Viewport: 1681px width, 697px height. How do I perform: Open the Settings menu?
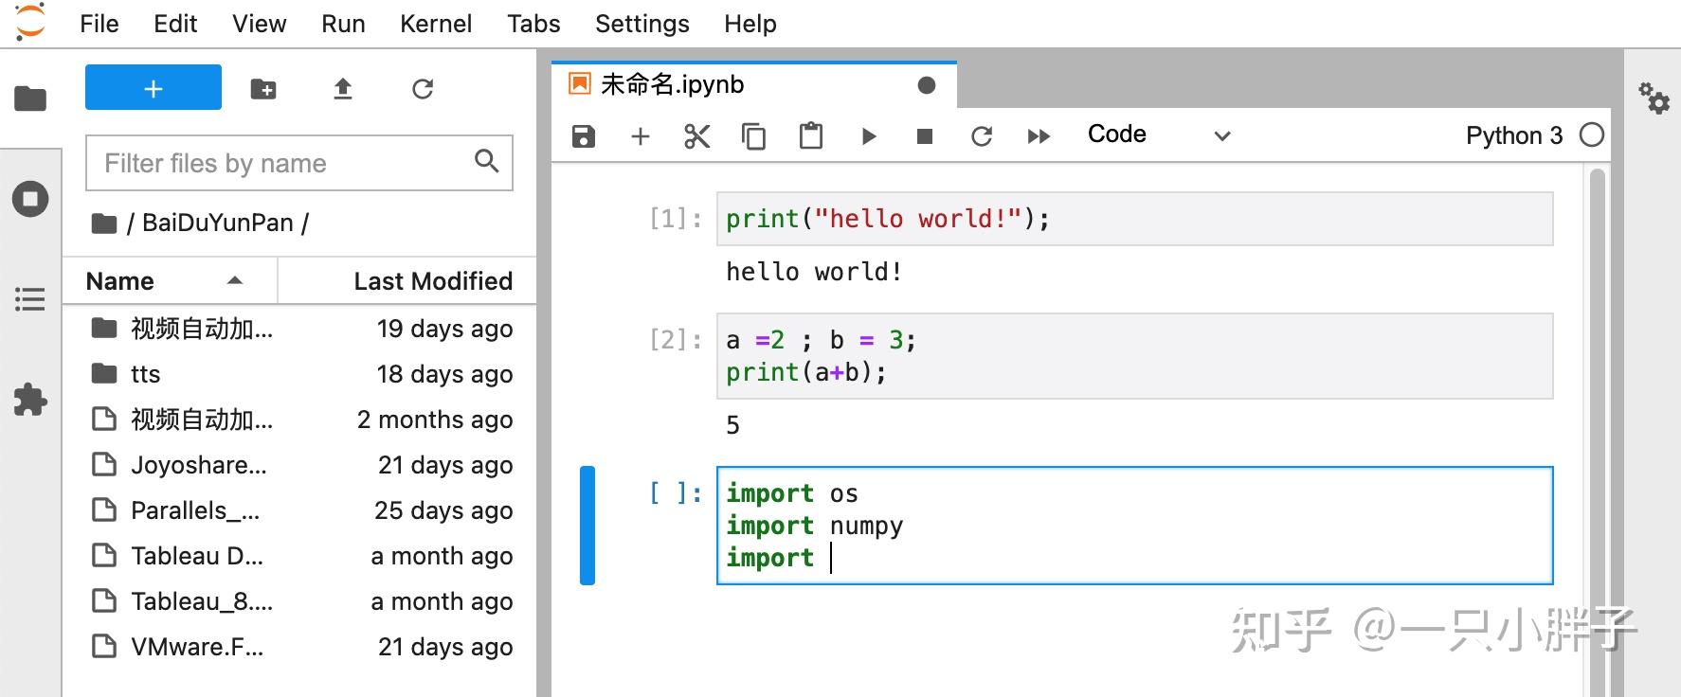pyautogui.click(x=642, y=24)
